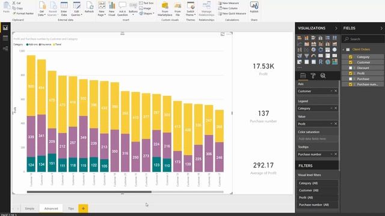Insert a New Visual
385x216 pixels.
[112, 8]
